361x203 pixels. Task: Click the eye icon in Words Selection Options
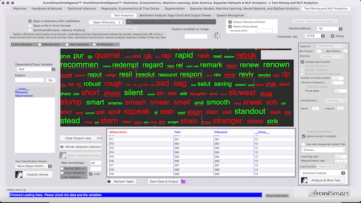click(x=61, y=147)
